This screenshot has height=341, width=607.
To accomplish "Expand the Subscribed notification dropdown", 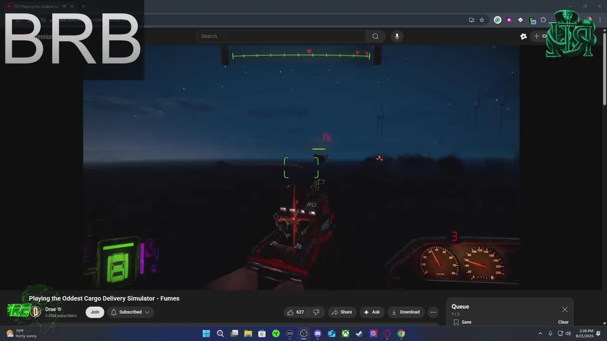I will coord(130,312).
